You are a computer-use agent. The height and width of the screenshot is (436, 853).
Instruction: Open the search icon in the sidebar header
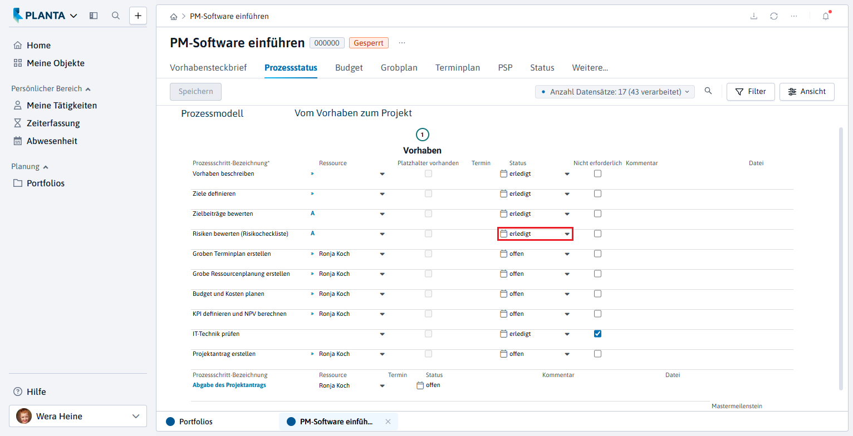[116, 16]
